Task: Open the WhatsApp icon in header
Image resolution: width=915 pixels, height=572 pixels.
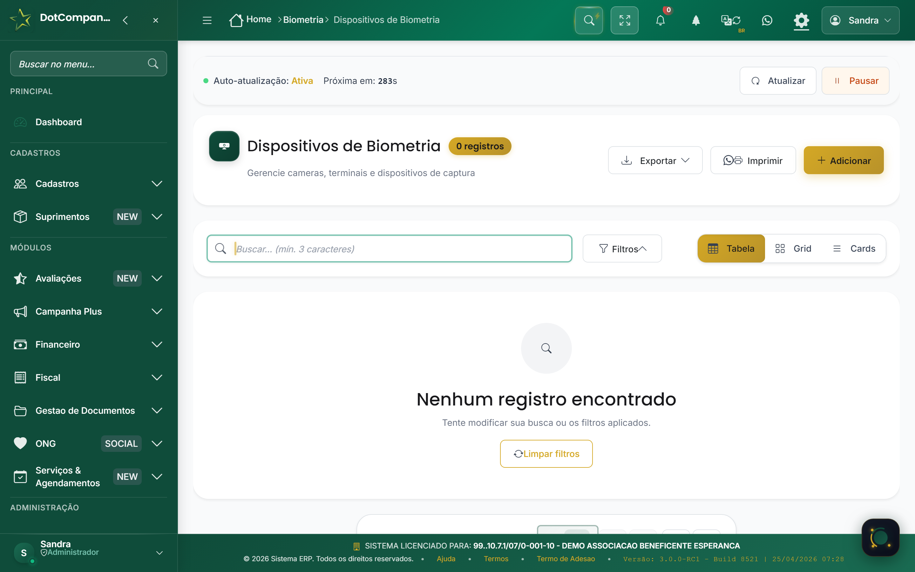Action: (x=767, y=20)
